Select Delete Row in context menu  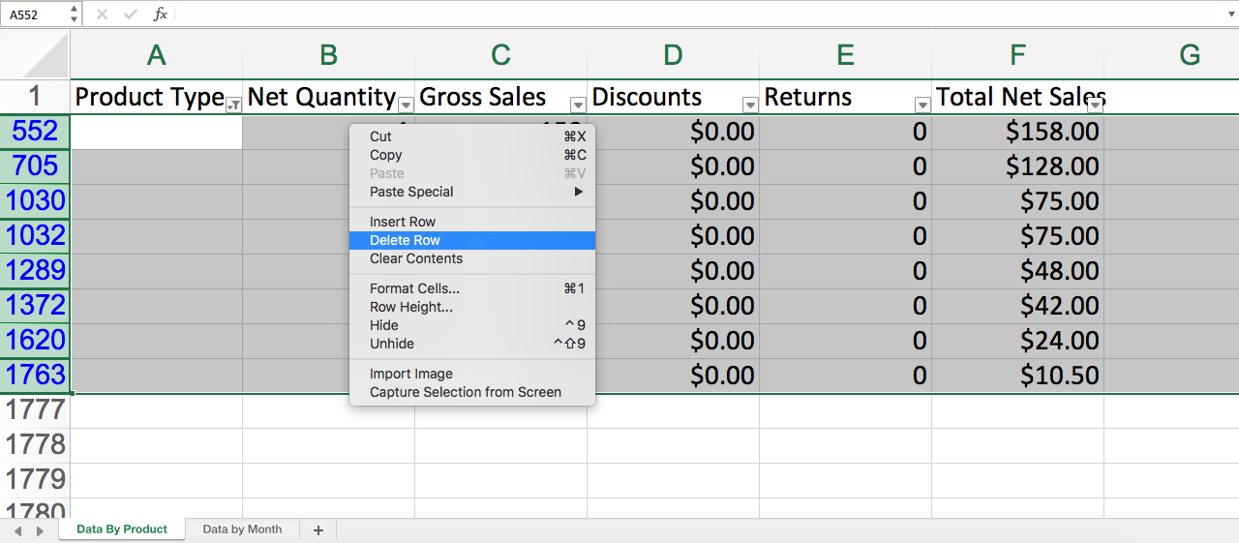(x=472, y=240)
